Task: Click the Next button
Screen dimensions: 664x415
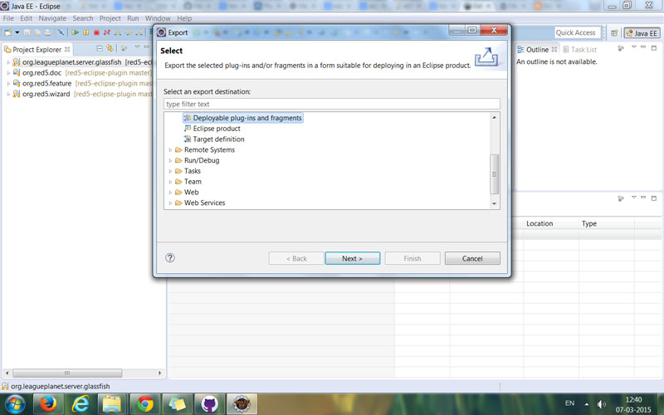Action: click(353, 258)
